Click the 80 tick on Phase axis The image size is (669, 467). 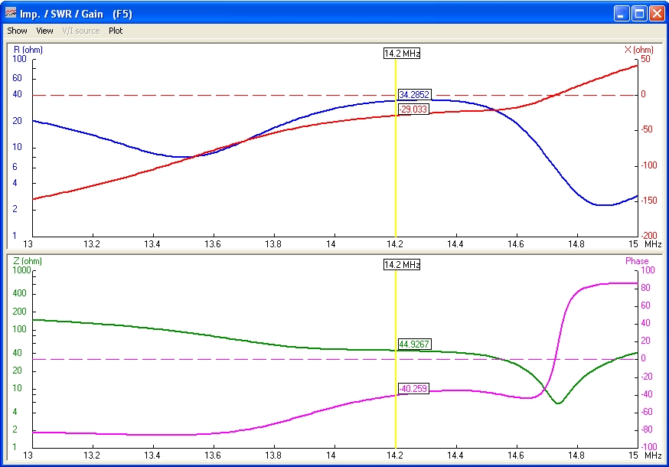coord(645,288)
